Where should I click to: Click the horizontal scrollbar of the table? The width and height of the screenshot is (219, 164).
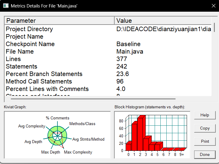[x=93, y=99]
